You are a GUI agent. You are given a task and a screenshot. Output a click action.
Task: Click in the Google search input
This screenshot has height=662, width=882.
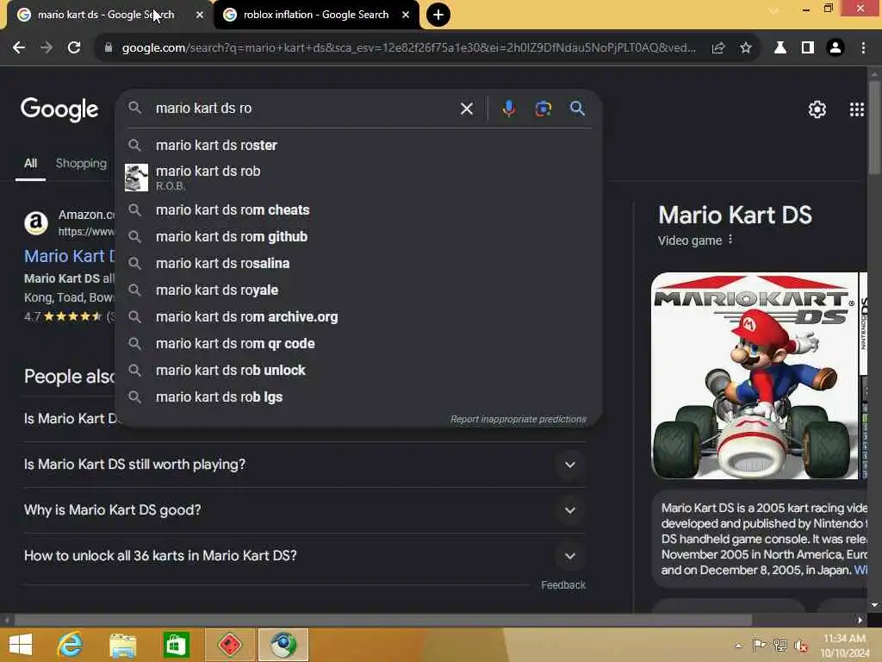[304, 108]
